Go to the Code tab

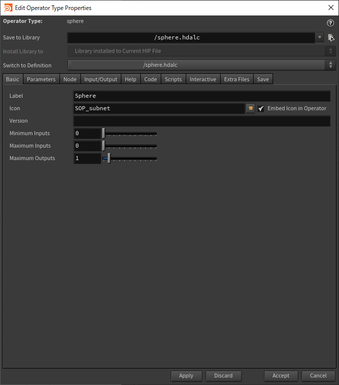tap(151, 79)
